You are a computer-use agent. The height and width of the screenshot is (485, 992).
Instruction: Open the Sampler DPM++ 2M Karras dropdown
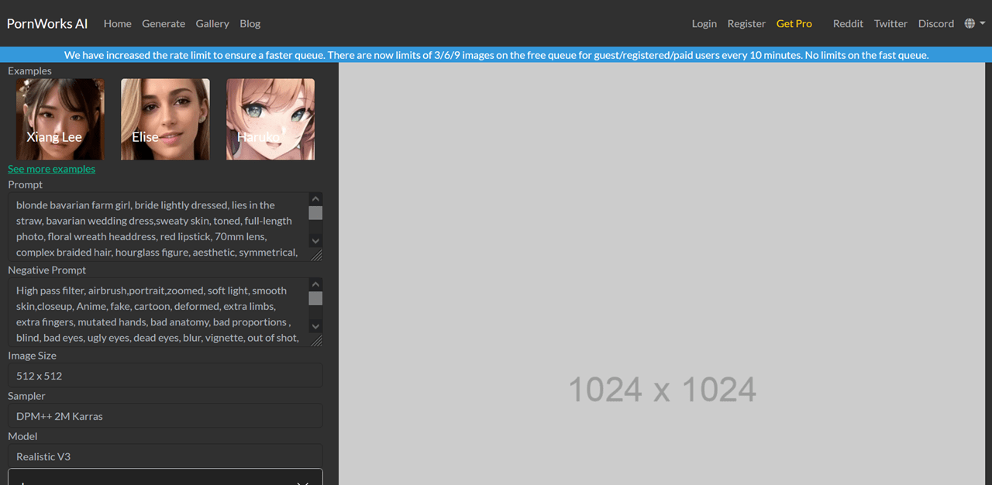(165, 416)
